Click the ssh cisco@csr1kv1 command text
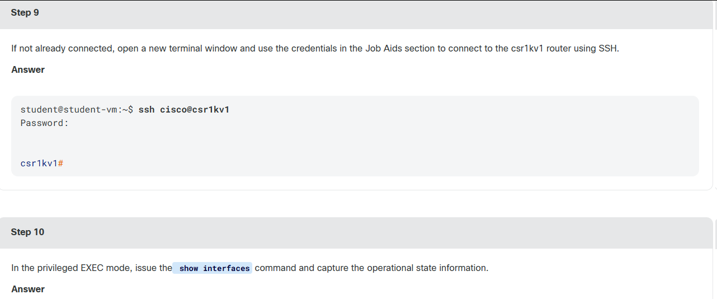Image resolution: width=717 pixels, height=299 pixels. 184,109
